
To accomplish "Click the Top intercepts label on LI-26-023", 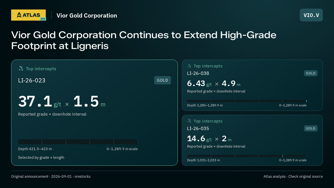I will [x=41, y=69].
